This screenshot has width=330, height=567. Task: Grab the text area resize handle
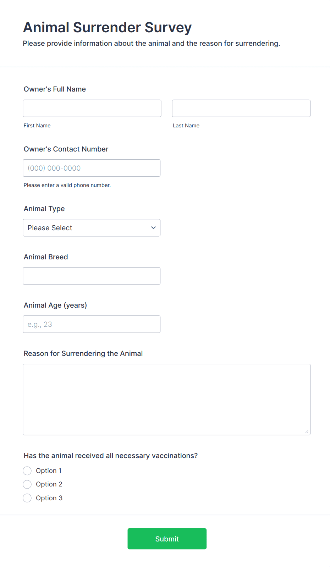coord(307,431)
